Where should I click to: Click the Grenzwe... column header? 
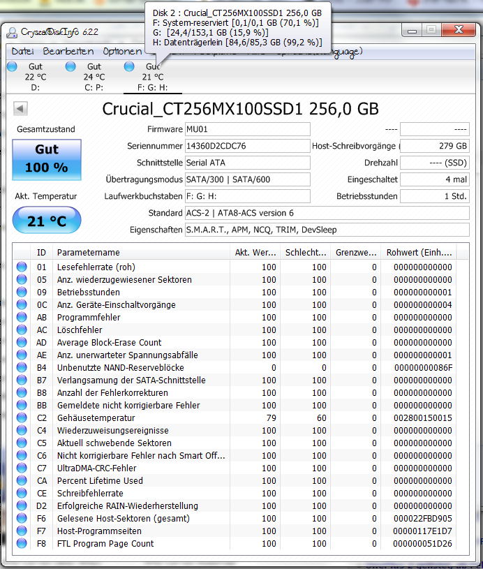click(356, 252)
